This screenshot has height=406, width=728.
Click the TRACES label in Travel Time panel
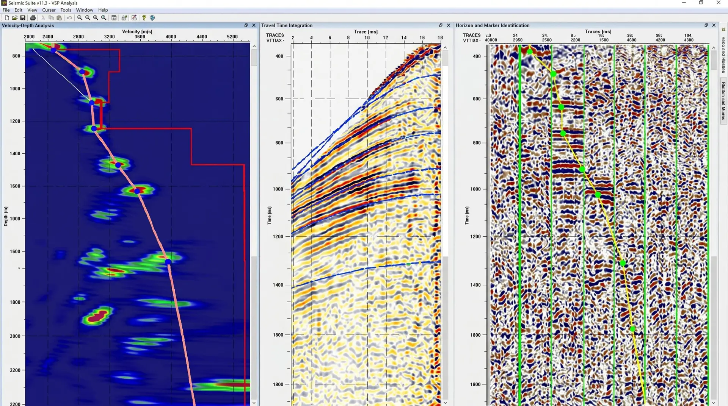(x=275, y=35)
